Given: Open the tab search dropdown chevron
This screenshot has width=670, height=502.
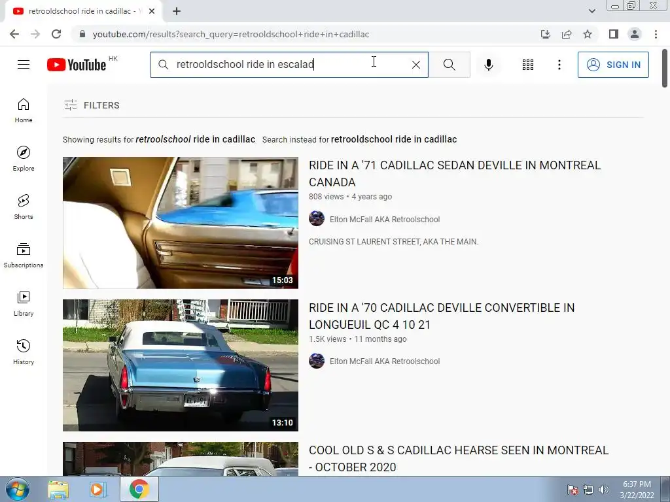Looking at the screenshot, I should pyautogui.click(x=591, y=11).
